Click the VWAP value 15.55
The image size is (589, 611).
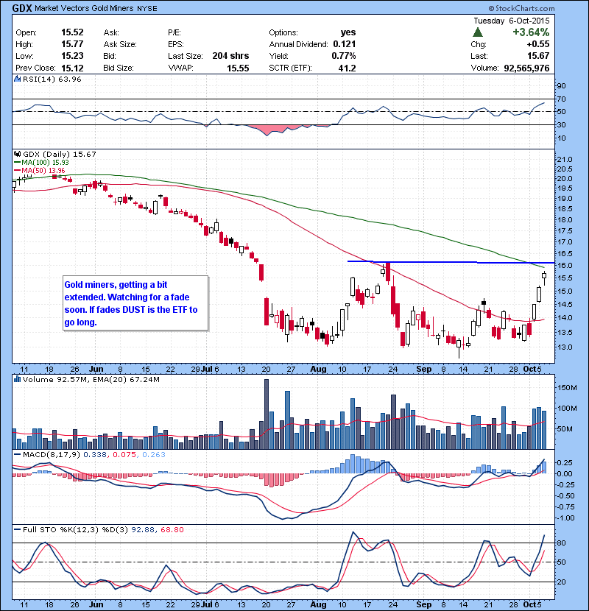tap(238, 68)
